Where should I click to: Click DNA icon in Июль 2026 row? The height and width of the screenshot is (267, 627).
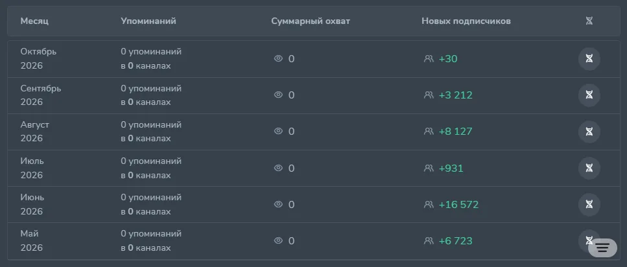(x=589, y=168)
